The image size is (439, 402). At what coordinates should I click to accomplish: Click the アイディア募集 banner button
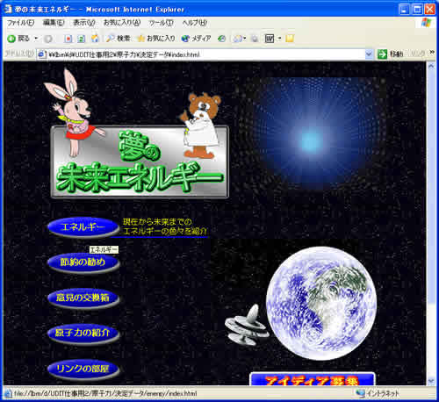click(313, 379)
